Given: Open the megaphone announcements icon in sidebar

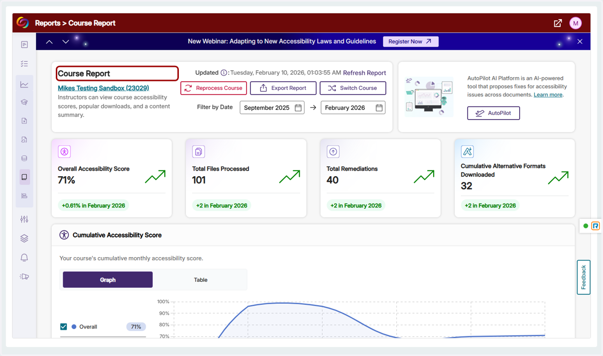Looking at the screenshot, I should coord(24,276).
